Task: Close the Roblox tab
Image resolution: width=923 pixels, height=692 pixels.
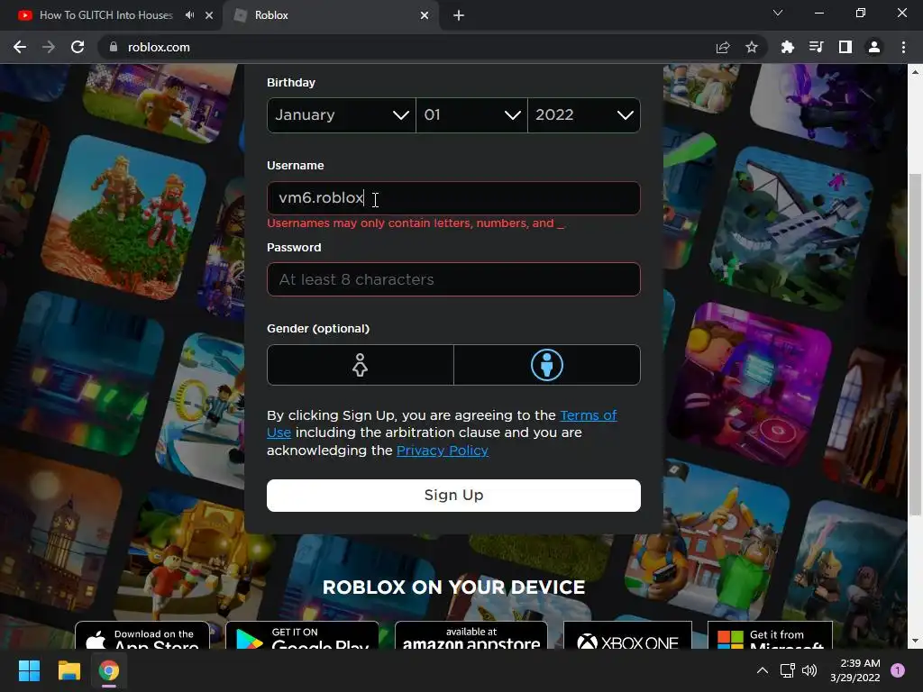Action: click(x=425, y=15)
